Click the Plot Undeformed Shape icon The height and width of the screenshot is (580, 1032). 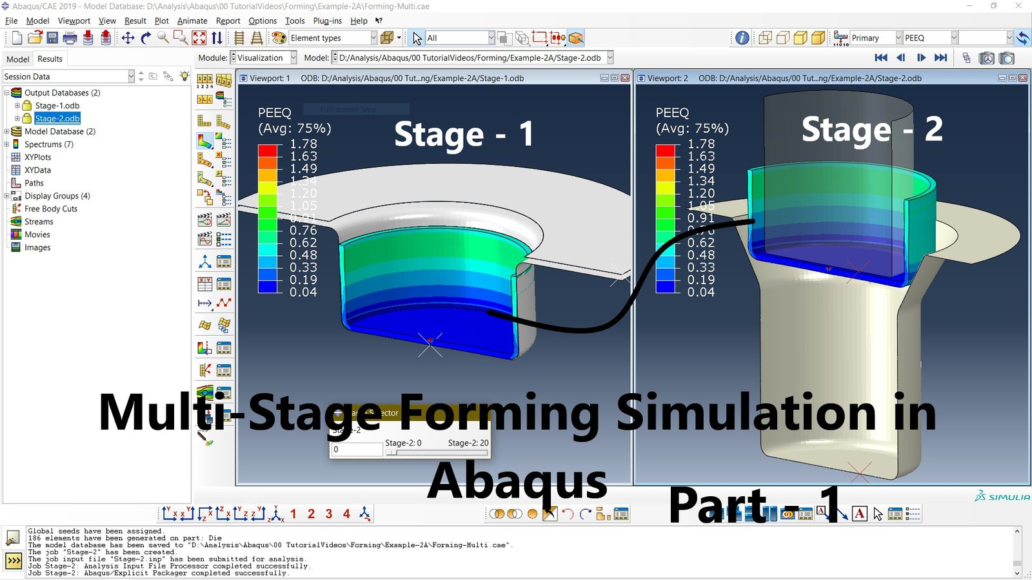(x=204, y=121)
